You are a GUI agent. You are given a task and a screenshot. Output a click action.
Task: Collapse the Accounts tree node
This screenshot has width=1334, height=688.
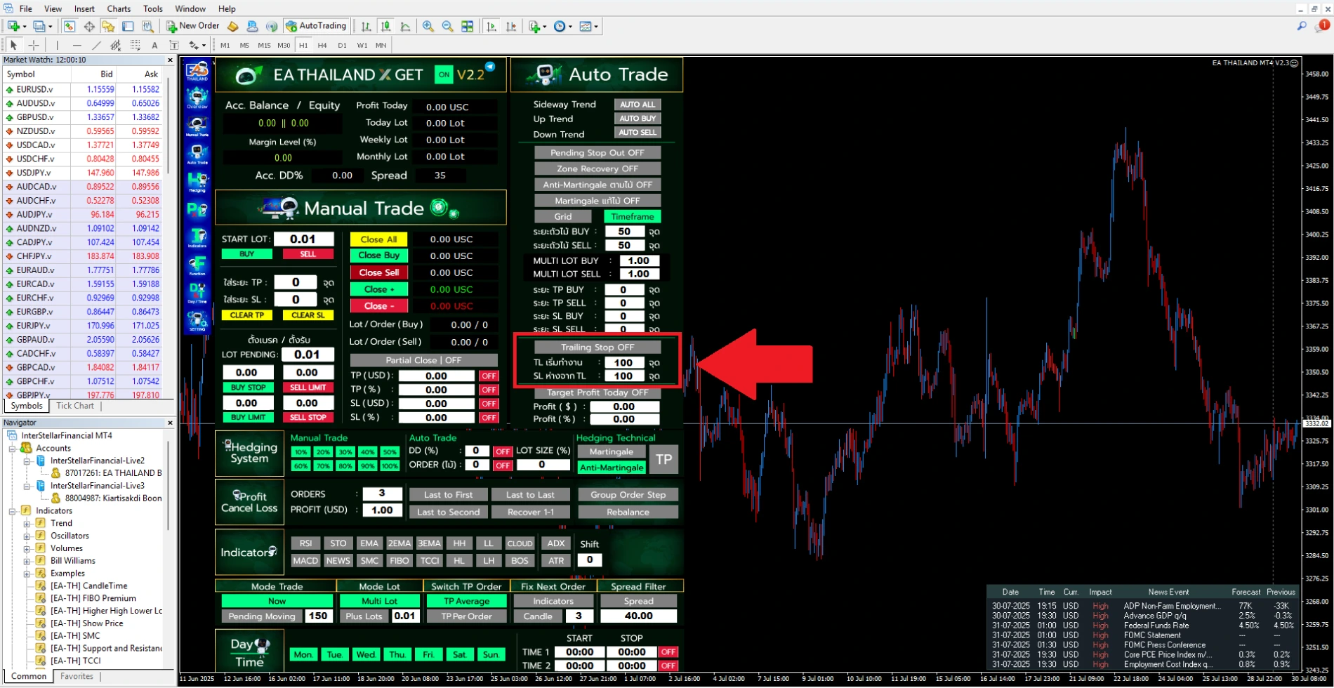12,449
